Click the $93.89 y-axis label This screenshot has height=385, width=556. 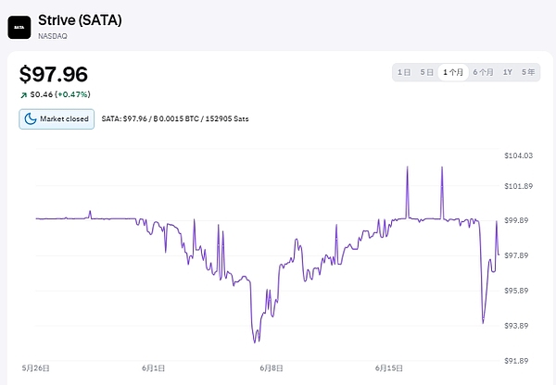516,326
